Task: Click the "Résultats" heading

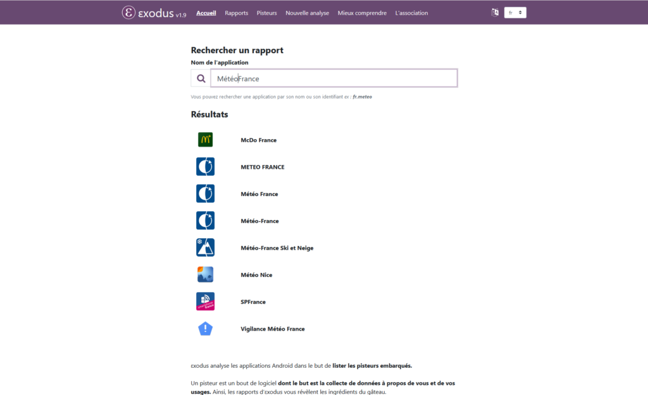Action: 209,114
